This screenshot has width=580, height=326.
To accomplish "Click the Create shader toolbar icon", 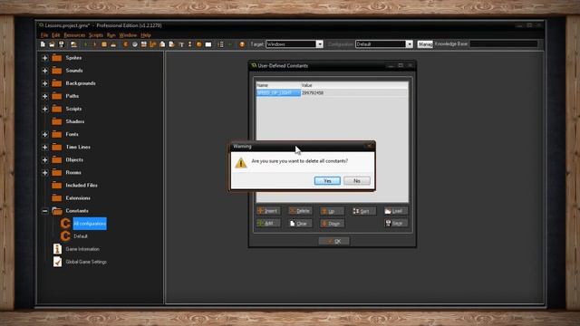I will point(171,44).
